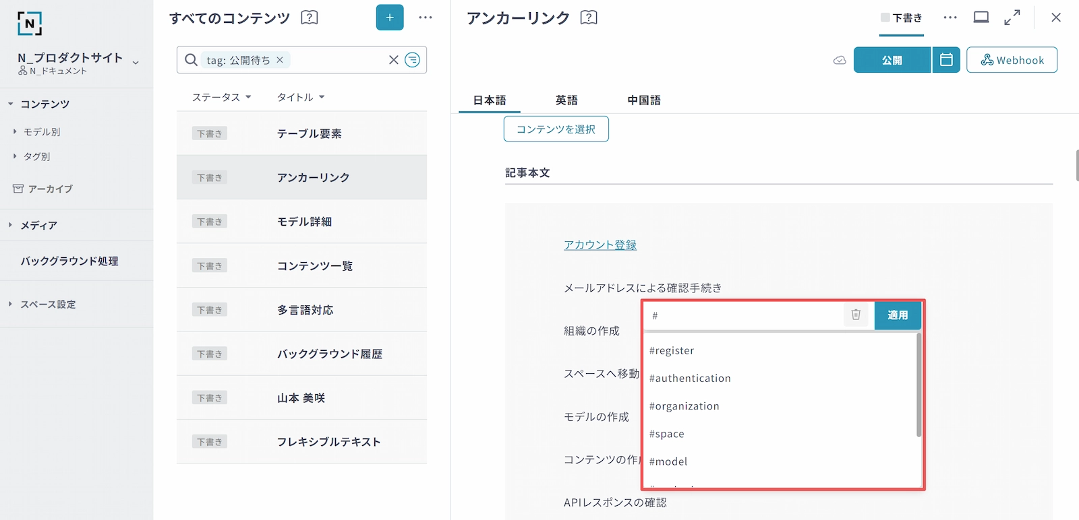Click the 適用 apply button
The image size is (1079, 520).
898,315
